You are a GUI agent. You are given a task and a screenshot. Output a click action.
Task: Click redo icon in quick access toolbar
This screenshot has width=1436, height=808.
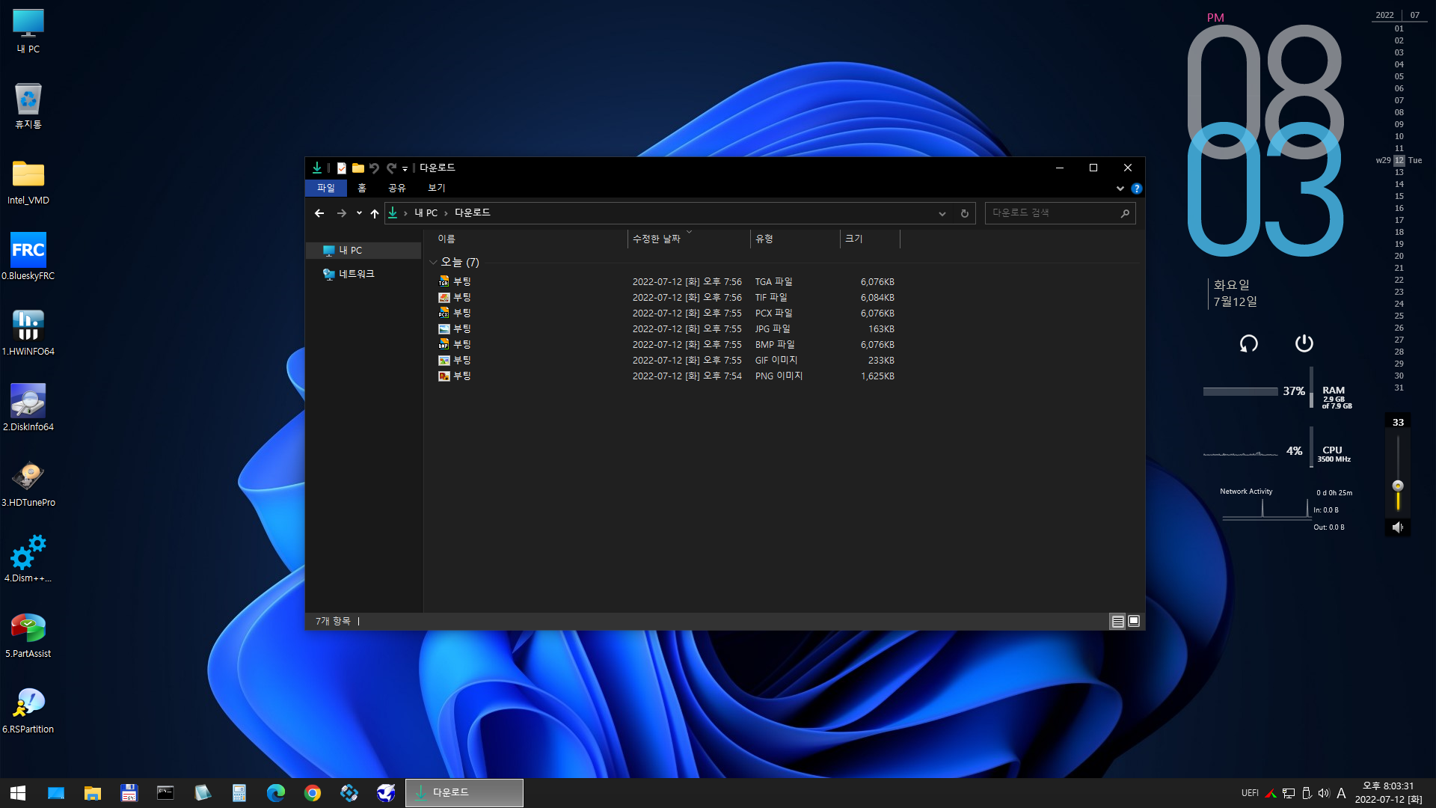click(x=391, y=168)
